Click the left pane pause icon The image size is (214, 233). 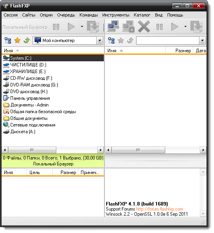56,27
